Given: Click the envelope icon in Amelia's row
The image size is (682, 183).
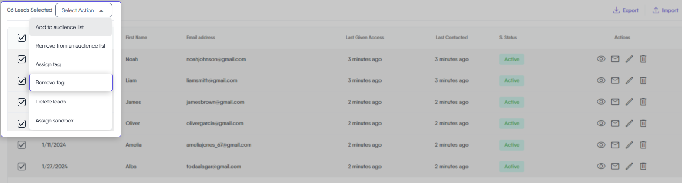Looking at the screenshot, I should click(x=615, y=145).
